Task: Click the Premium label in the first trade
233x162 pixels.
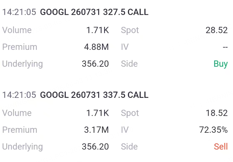Action: coord(20,47)
